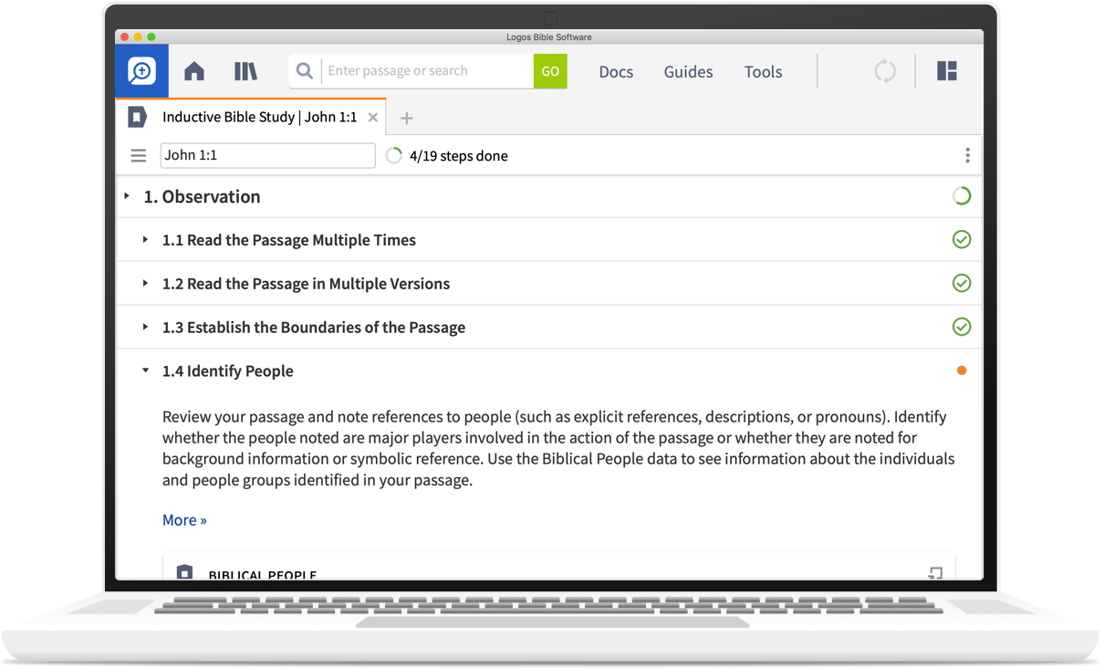
Task: Collapse the 1. Observation section arrow
Action: click(x=127, y=196)
